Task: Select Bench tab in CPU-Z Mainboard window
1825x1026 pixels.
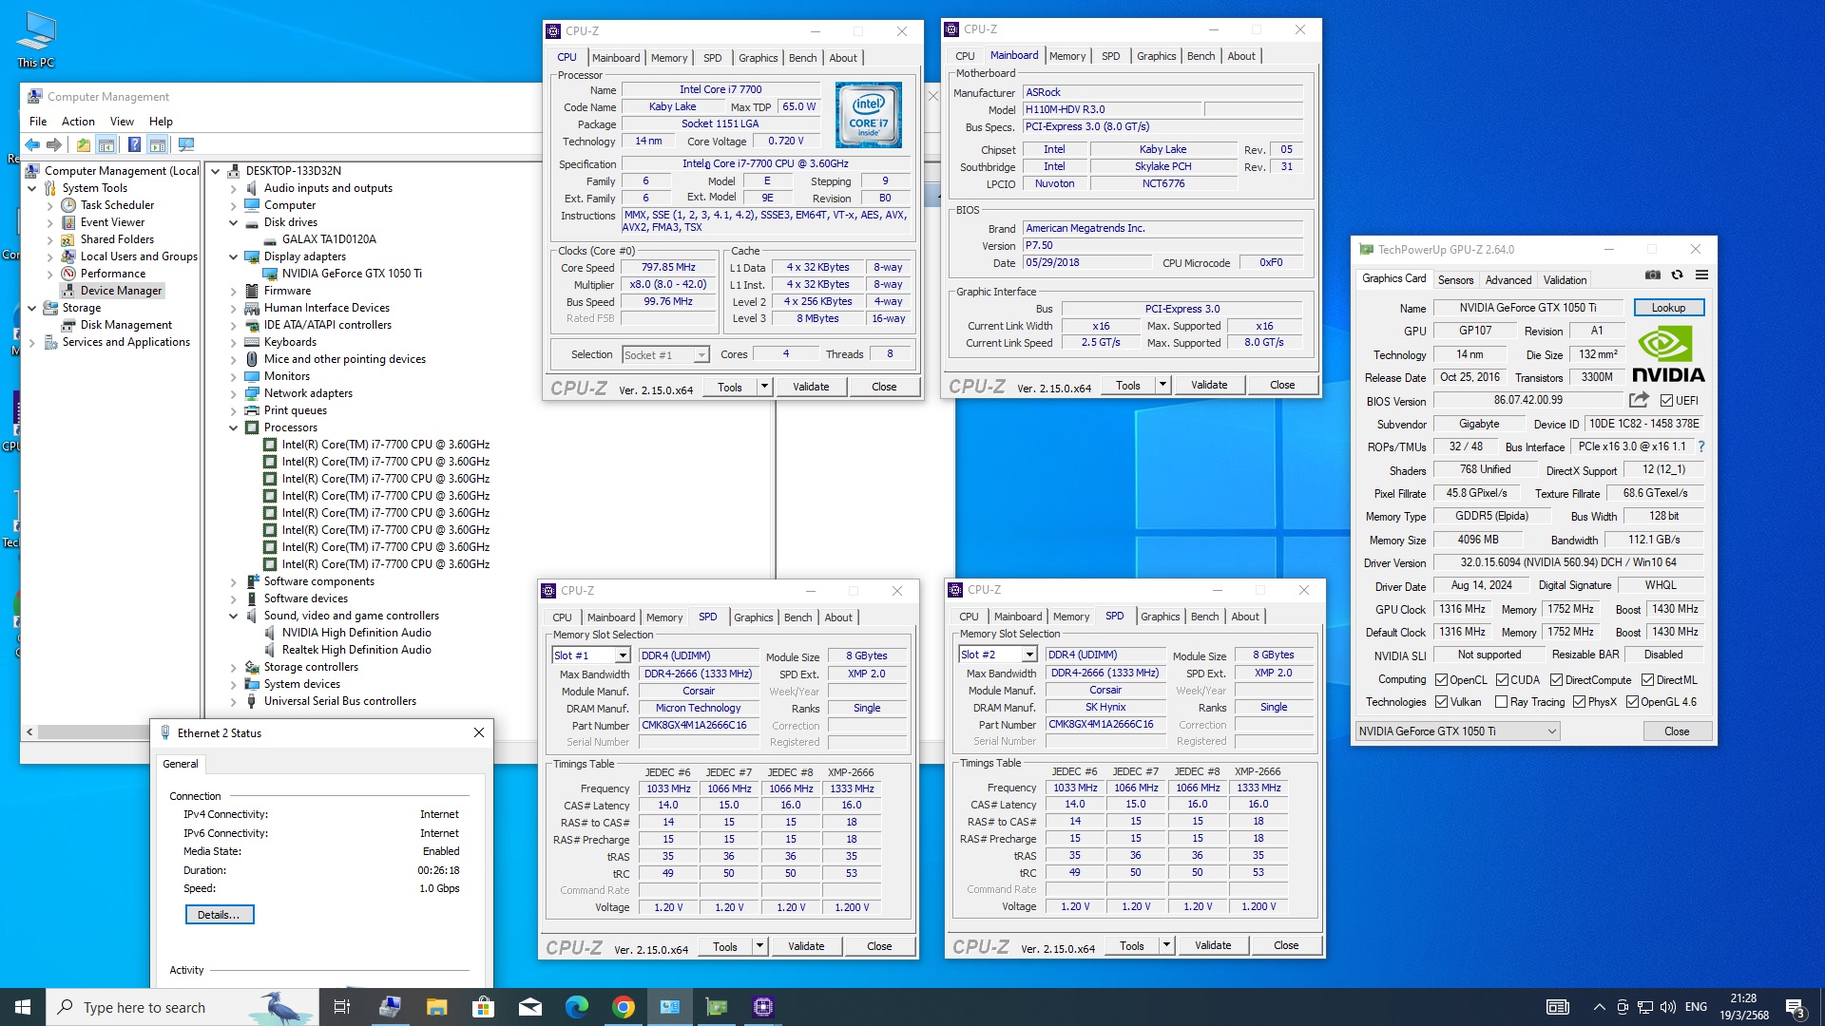Action: pos(1201,56)
